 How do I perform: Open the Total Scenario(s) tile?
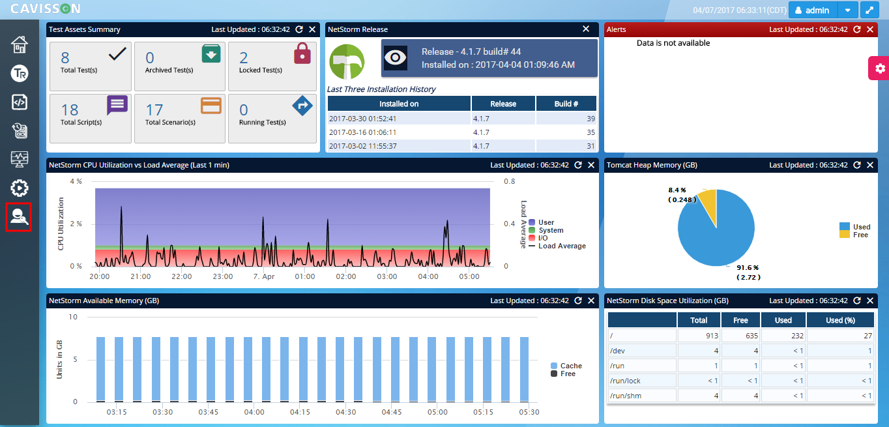pyautogui.click(x=180, y=119)
